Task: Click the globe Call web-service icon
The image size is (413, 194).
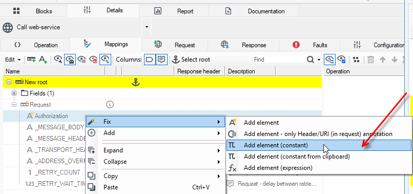Action: [x=8, y=27]
